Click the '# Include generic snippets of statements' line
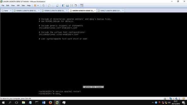Screen dimensions: 187x105 point(61,26)
